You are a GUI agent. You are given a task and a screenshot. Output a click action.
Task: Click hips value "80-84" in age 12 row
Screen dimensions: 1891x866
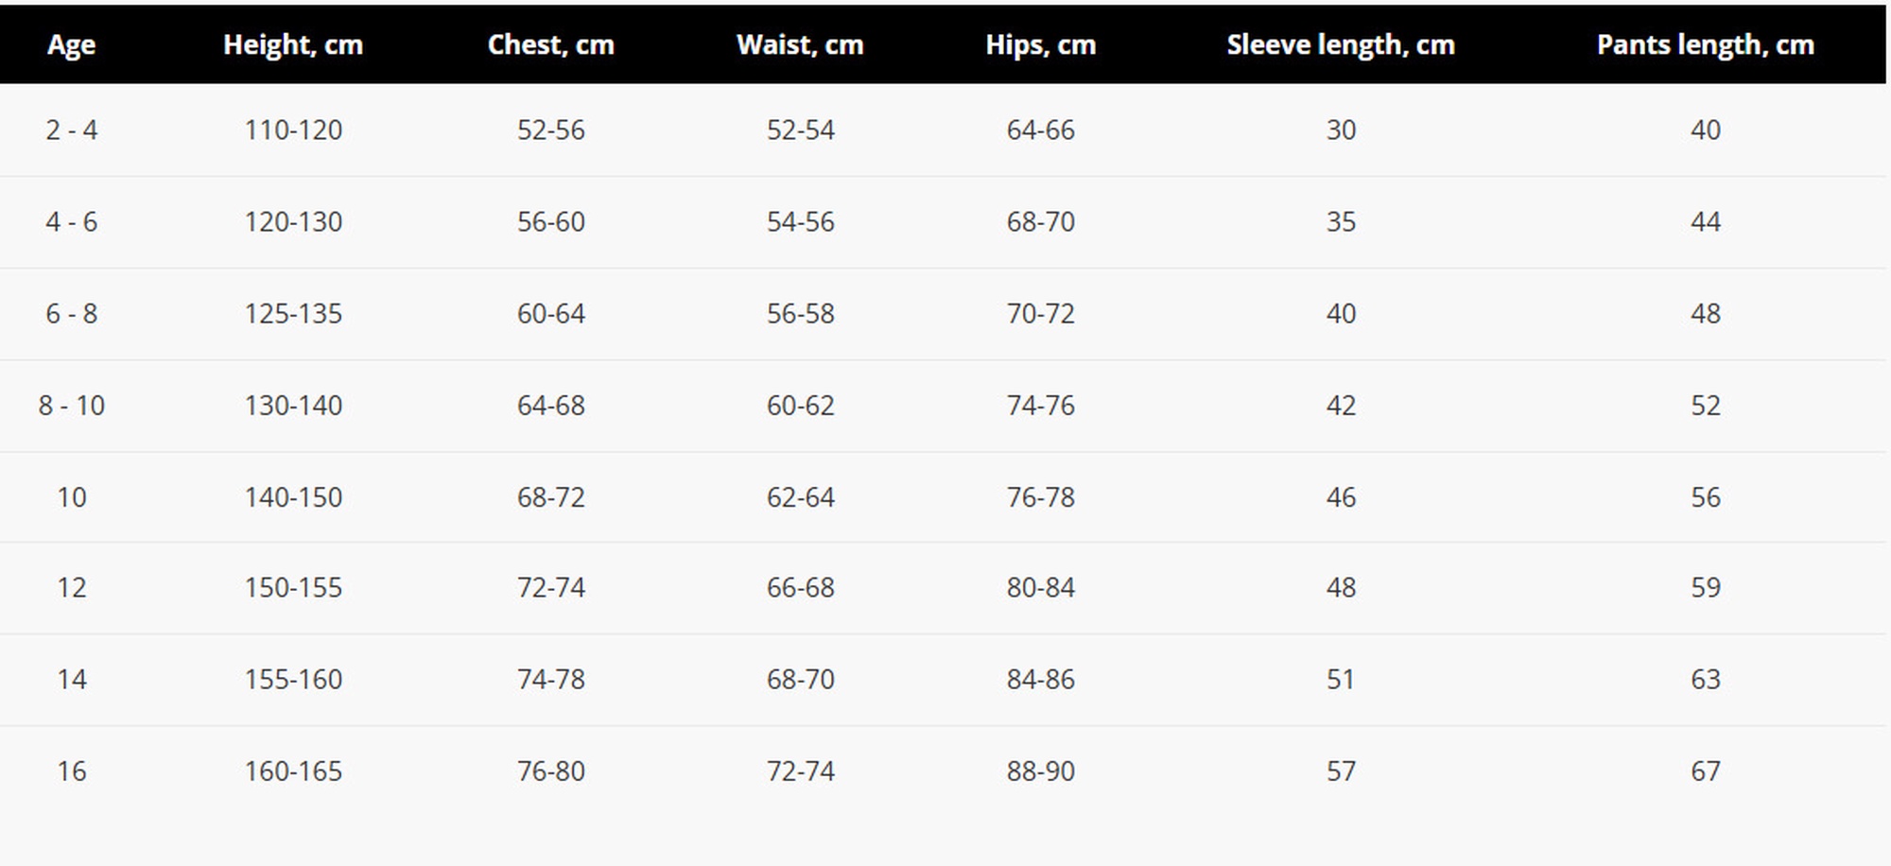click(1040, 587)
